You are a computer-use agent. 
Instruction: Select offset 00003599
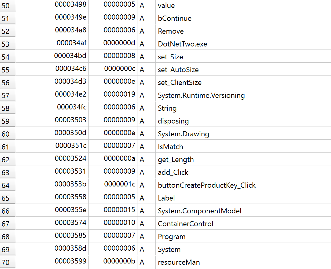tap(71, 261)
